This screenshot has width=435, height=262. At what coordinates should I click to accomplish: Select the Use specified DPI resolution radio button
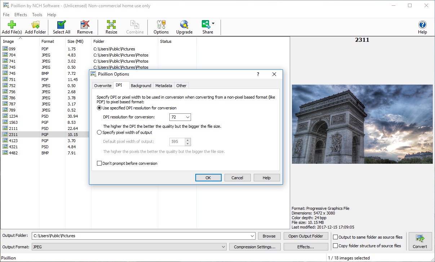click(x=99, y=108)
